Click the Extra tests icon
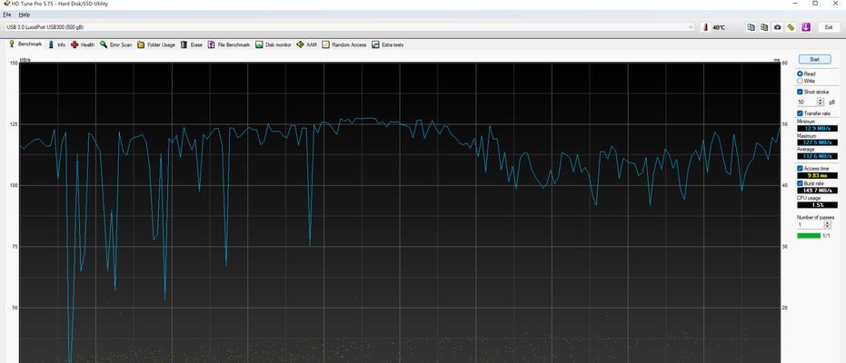This screenshot has height=363, width=846. tap(375, 44)
